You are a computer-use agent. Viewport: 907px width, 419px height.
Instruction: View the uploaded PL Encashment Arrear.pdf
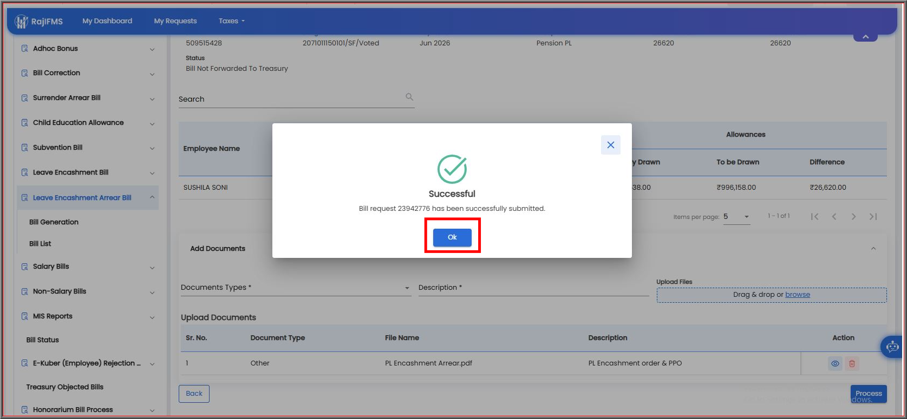(835, 363)
